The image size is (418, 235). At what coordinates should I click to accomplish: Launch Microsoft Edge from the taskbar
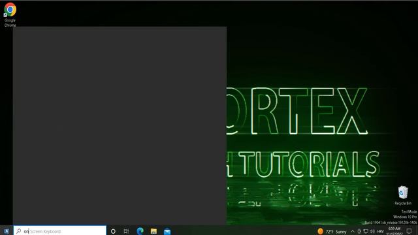pos(140,231)
